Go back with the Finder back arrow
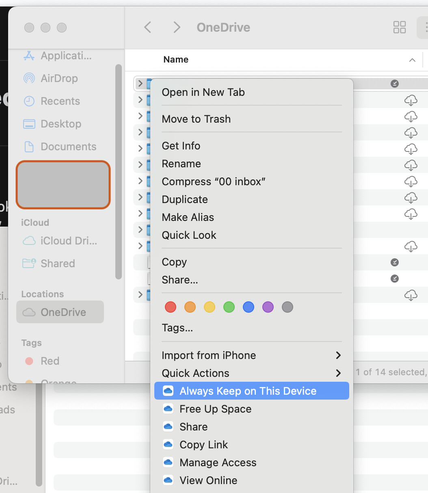The width and height of the screenshot is (428, 493). coord(148,27)
